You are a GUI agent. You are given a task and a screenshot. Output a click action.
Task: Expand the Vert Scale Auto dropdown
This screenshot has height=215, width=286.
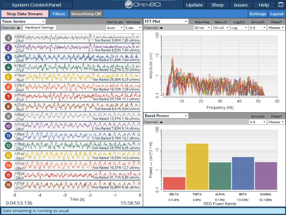click(114, 28)
